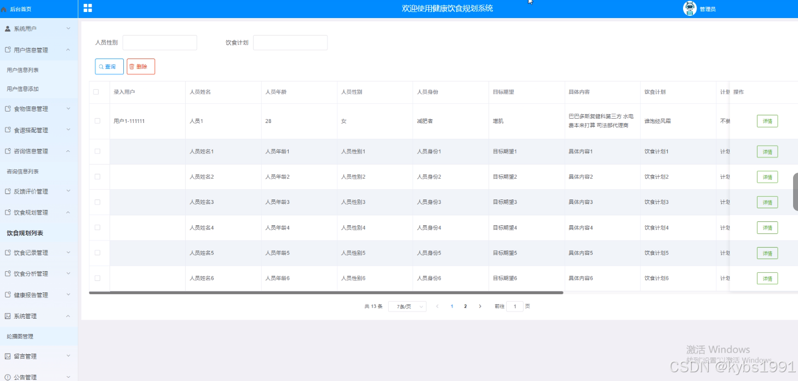
Task: Check the row for 人员姓名2
Action: tap(97, 177)
